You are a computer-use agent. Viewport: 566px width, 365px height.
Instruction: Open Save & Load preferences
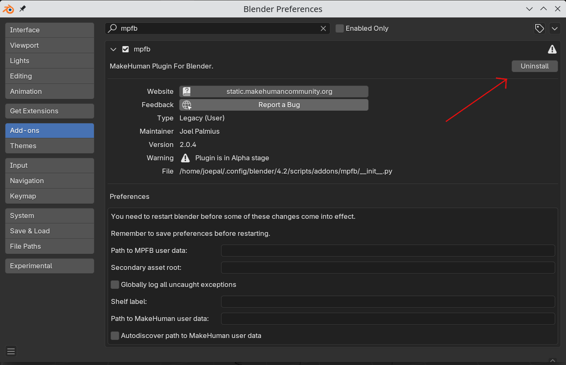coord(49,231)
